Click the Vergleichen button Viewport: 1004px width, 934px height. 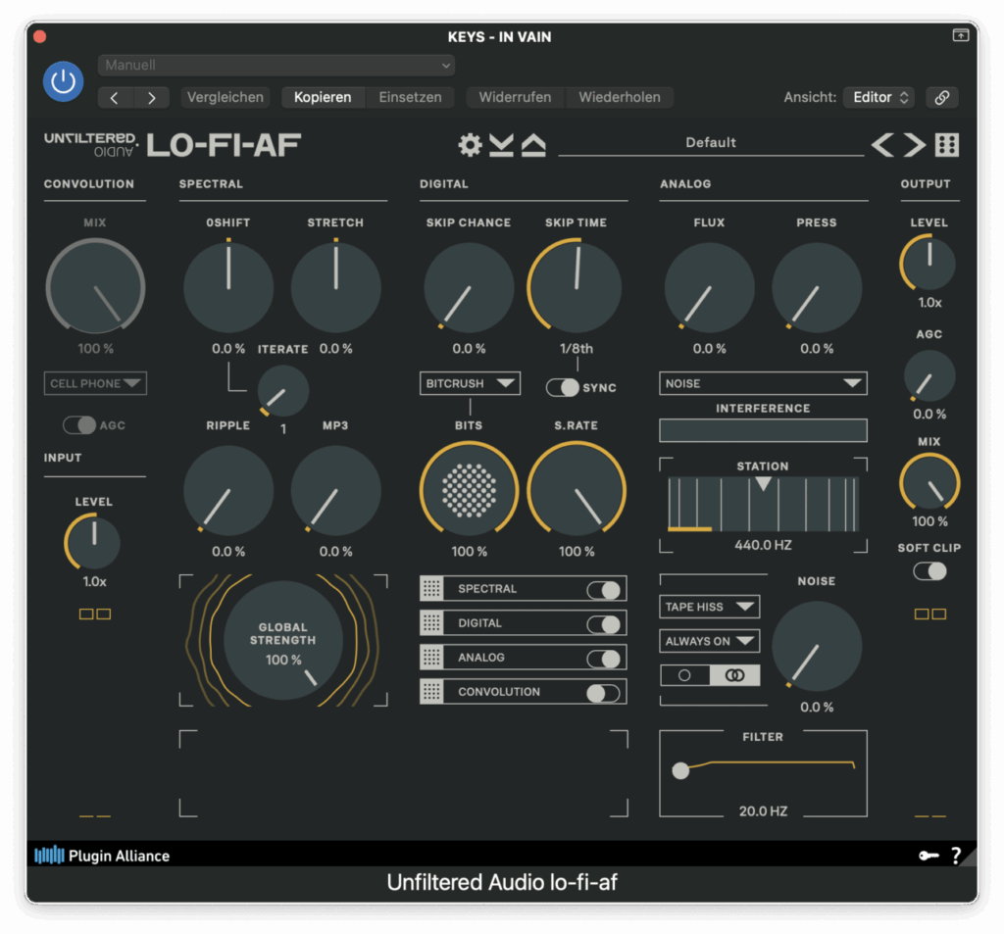[226, 97]
